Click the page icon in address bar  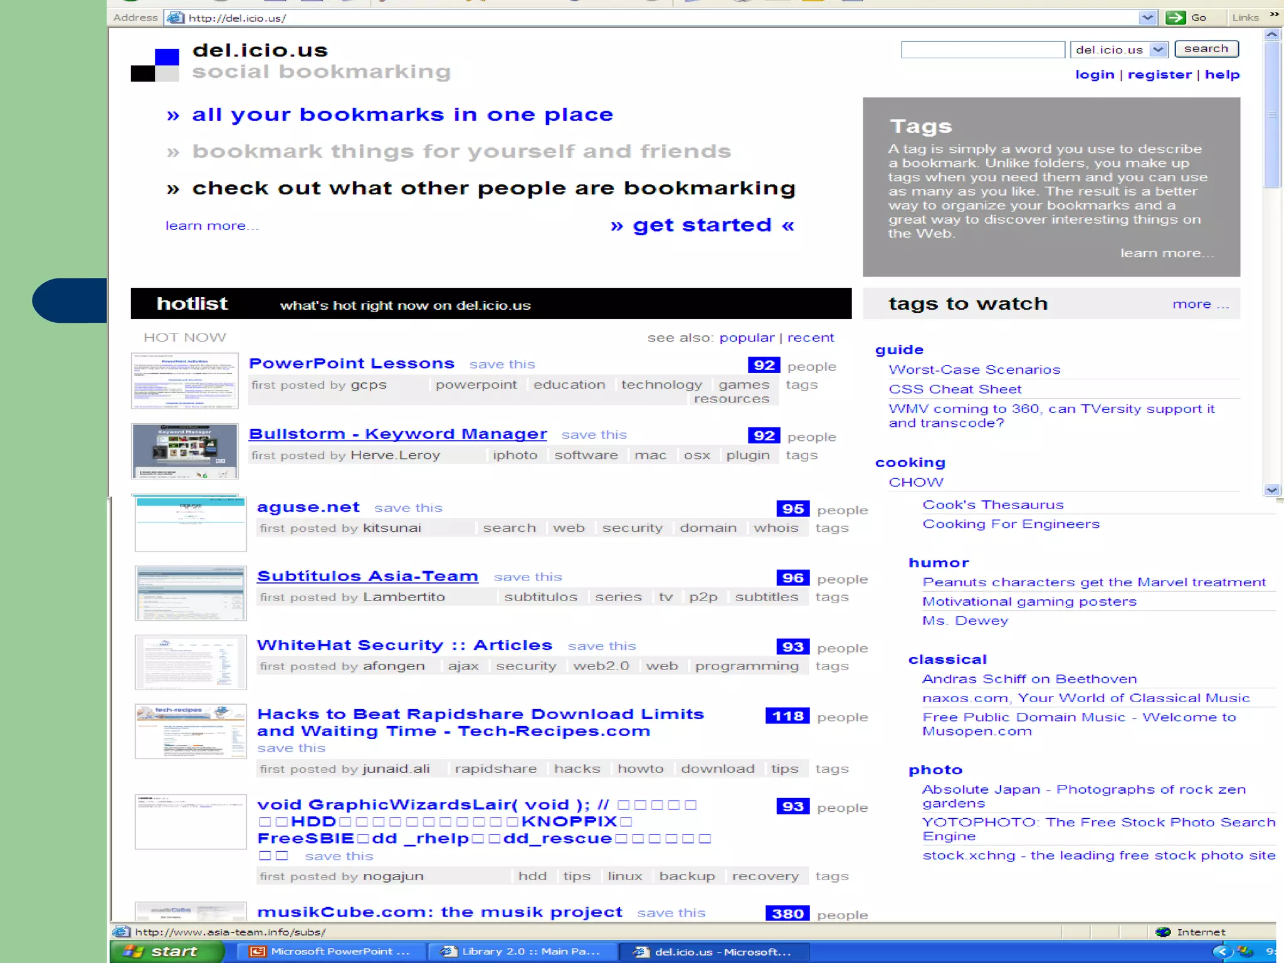coord(175,18)
